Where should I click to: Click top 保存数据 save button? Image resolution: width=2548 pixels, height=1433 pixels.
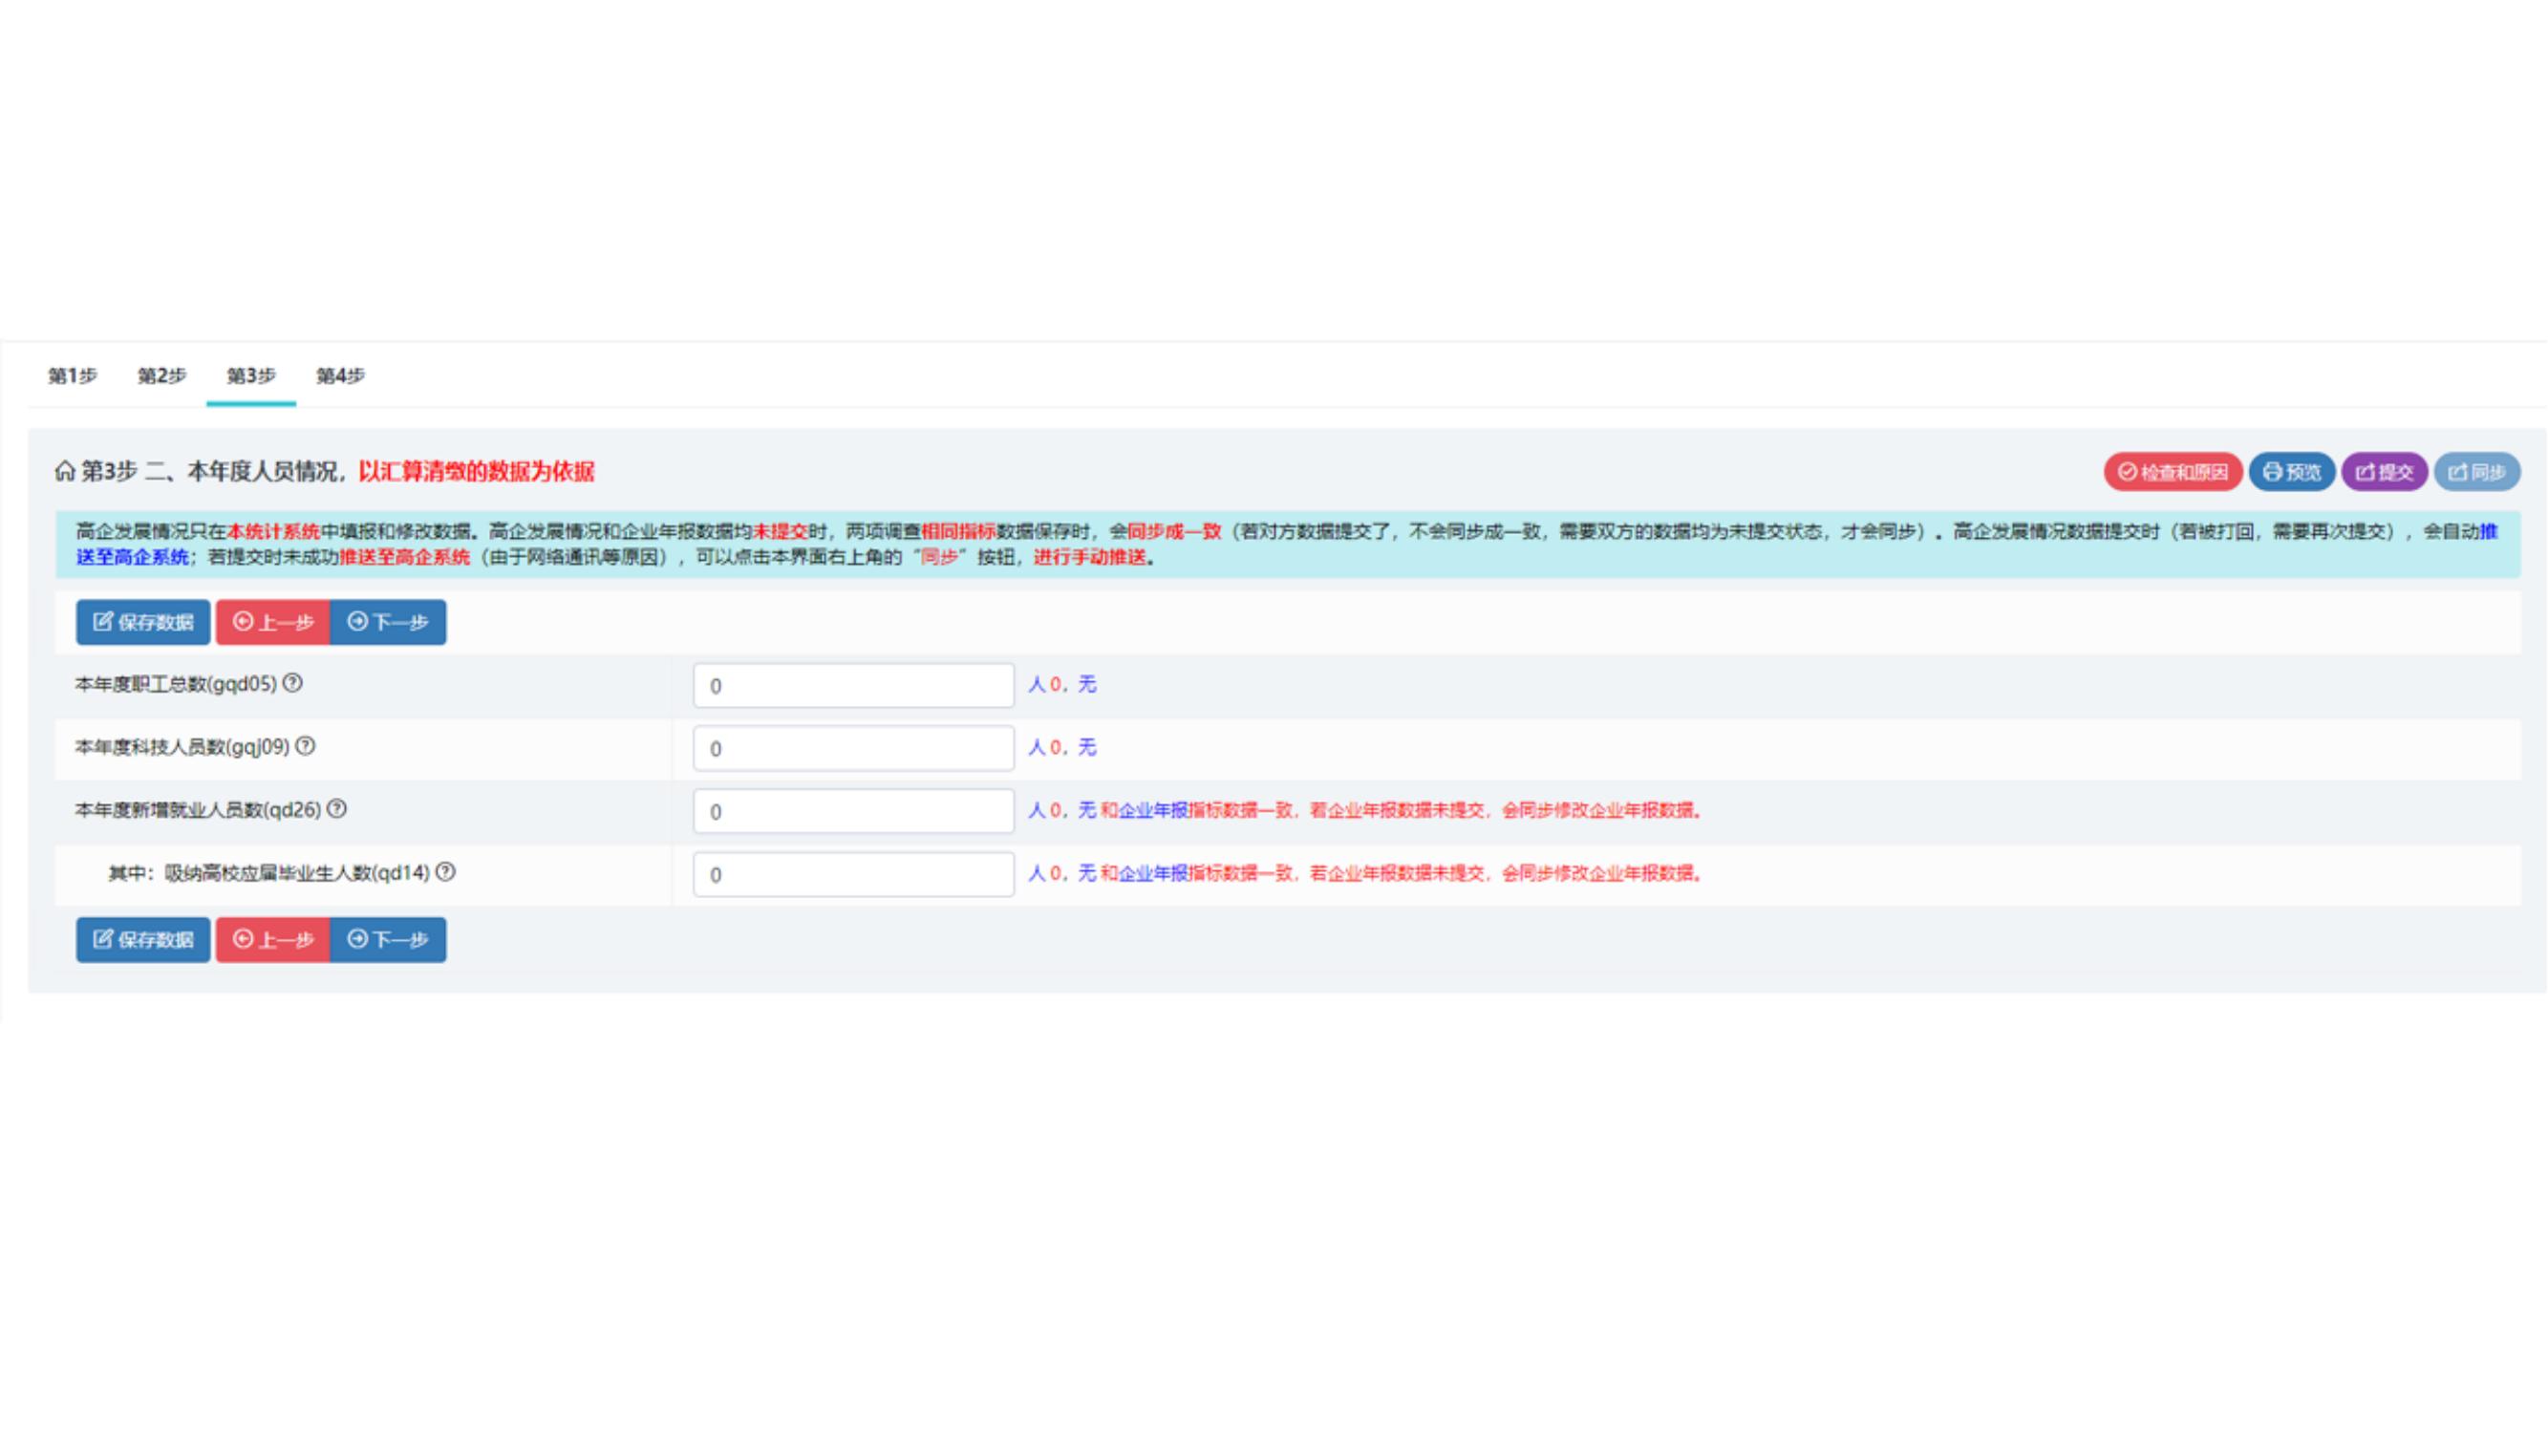(x=143, y=622)
